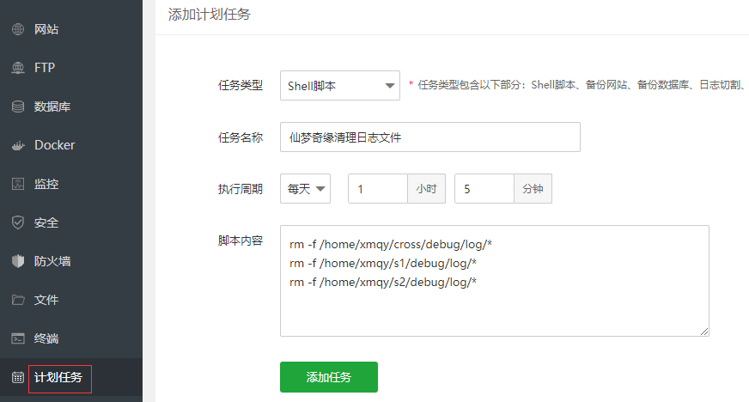Expand the 每天 execution cycle dropdown
The width and height of the screenshot is (749, 402).
coord(305,189)
